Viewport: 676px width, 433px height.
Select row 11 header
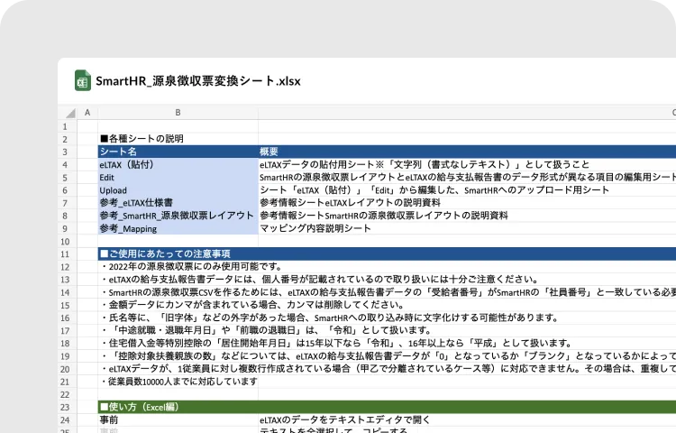[65, 254]
